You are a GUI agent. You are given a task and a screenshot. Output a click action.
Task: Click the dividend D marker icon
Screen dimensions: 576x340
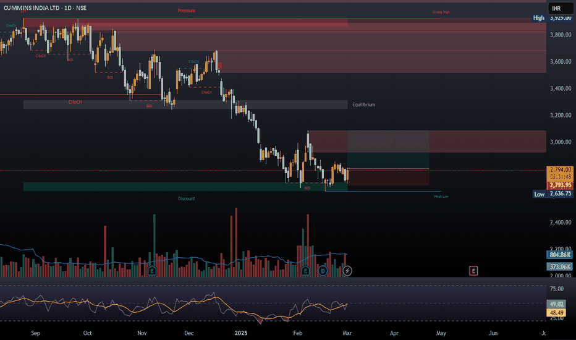click(323, 271)
